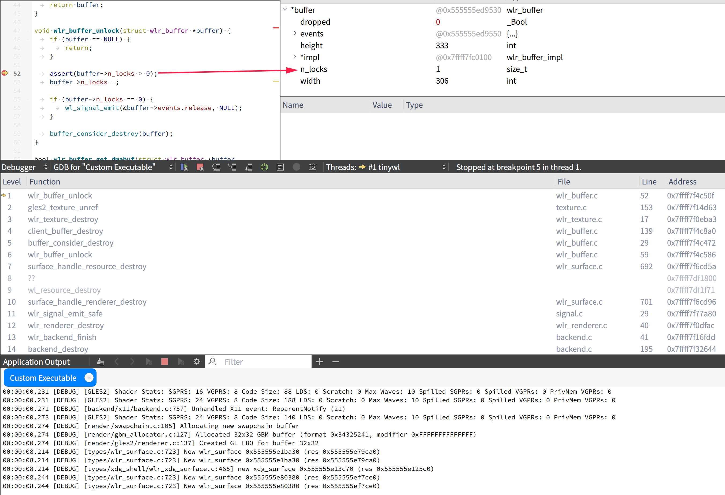Viewport: 725px width, 495px height.
Task: Open application output settings via the gear icon
Action: [197, 361]
